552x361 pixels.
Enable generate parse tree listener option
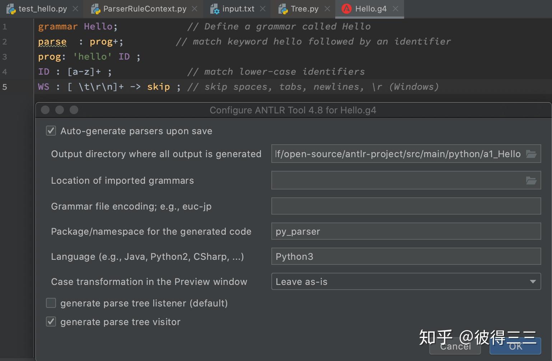click(x=51, y=303)
